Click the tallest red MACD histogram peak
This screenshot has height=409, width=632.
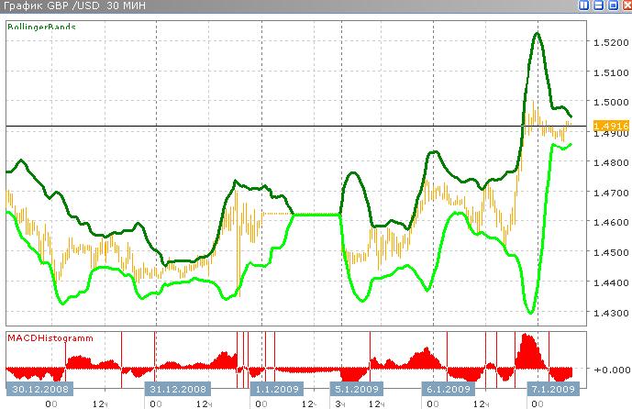[527, 337]
